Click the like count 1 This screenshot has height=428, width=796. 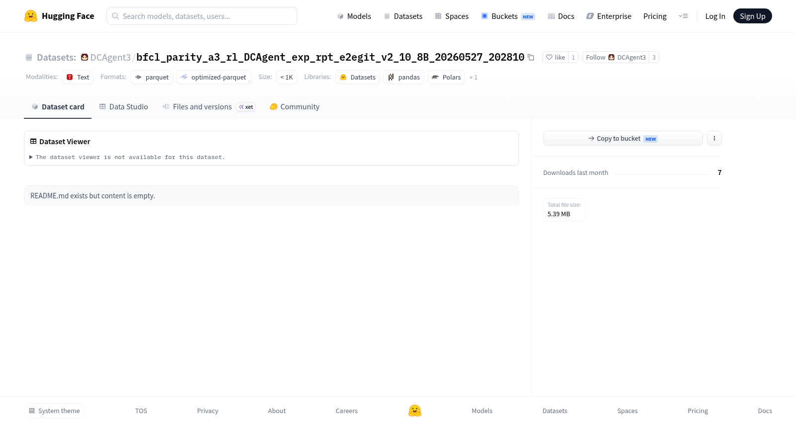(x=573, y=57)
